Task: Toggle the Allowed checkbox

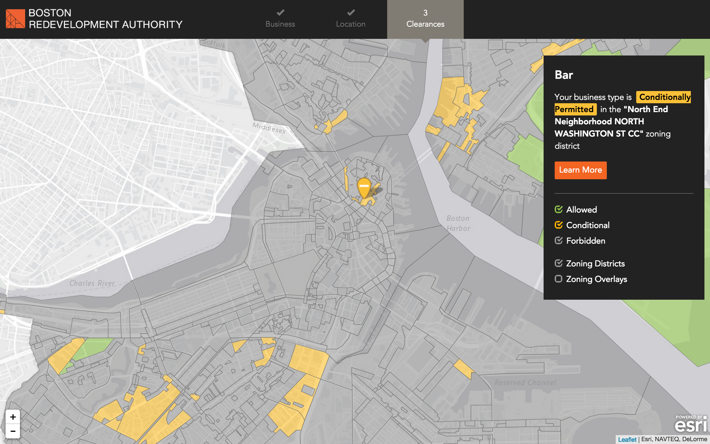Action: click(x=559, y=209)
